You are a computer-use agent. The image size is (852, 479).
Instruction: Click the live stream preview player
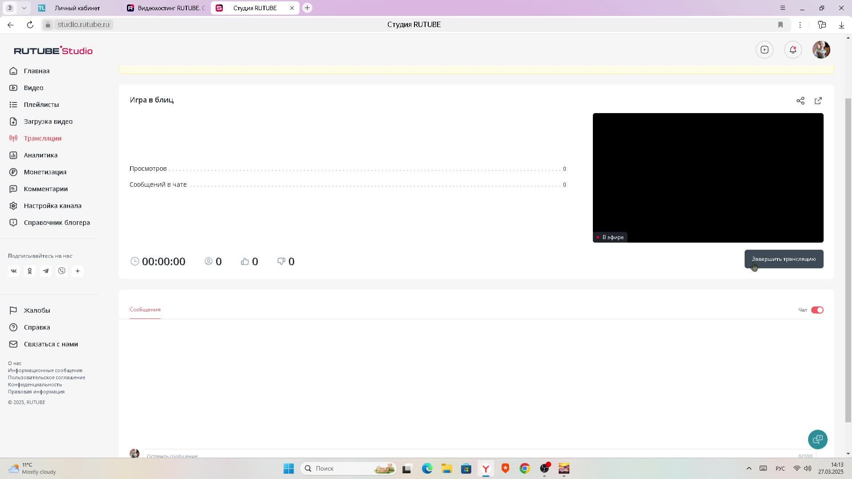[708, 178]
